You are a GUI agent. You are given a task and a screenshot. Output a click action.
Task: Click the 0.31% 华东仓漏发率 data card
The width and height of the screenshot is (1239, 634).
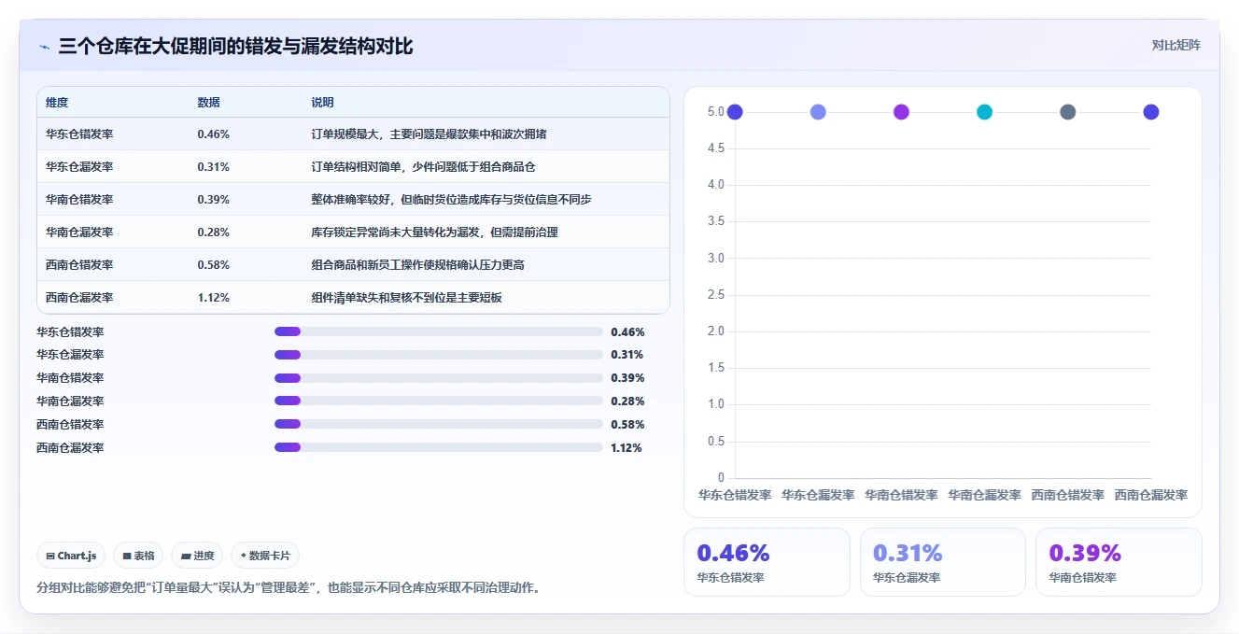(x=943, y=562)
